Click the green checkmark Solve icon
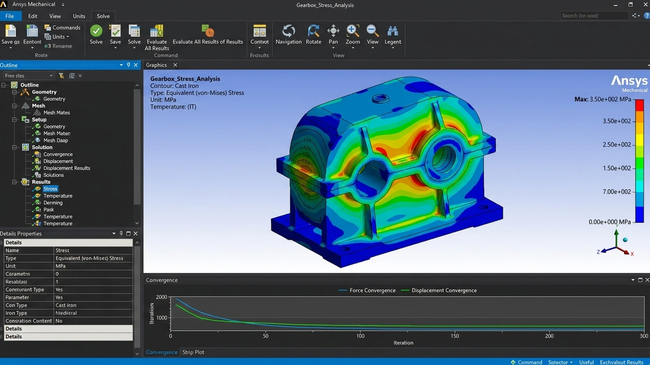Image resolution: width=650 pixels, height=365 pixels. tap(96, 31)
